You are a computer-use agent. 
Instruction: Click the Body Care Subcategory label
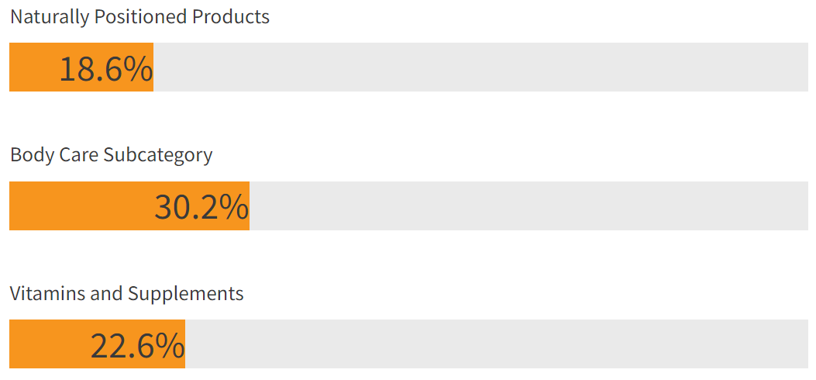point(112,156)
